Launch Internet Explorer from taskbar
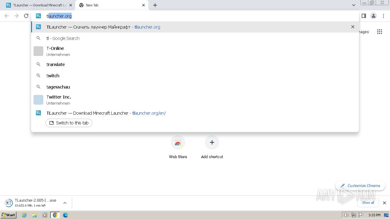 (24, 215)
